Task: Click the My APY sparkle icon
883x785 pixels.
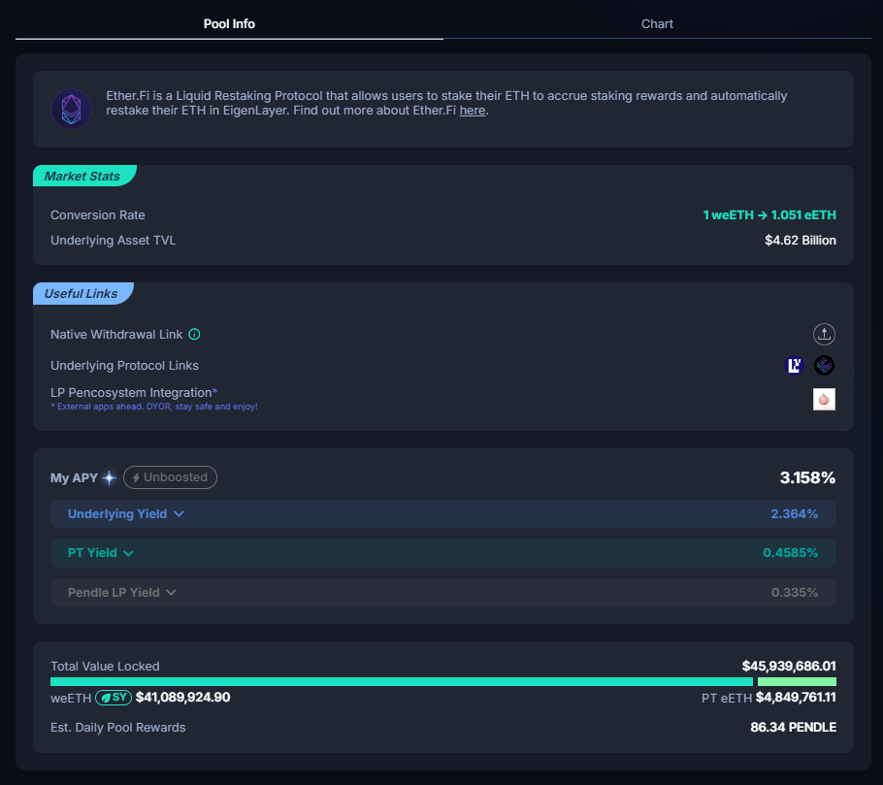Action: click(110, 478)
